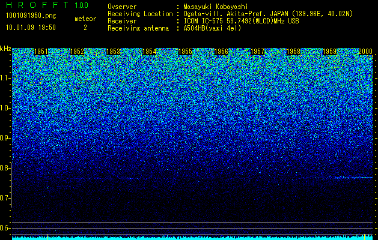Image resolution: width=378 pixels, height=240 pixels.
Task: Click the kHz axis unit label
Action: [5, 49]
